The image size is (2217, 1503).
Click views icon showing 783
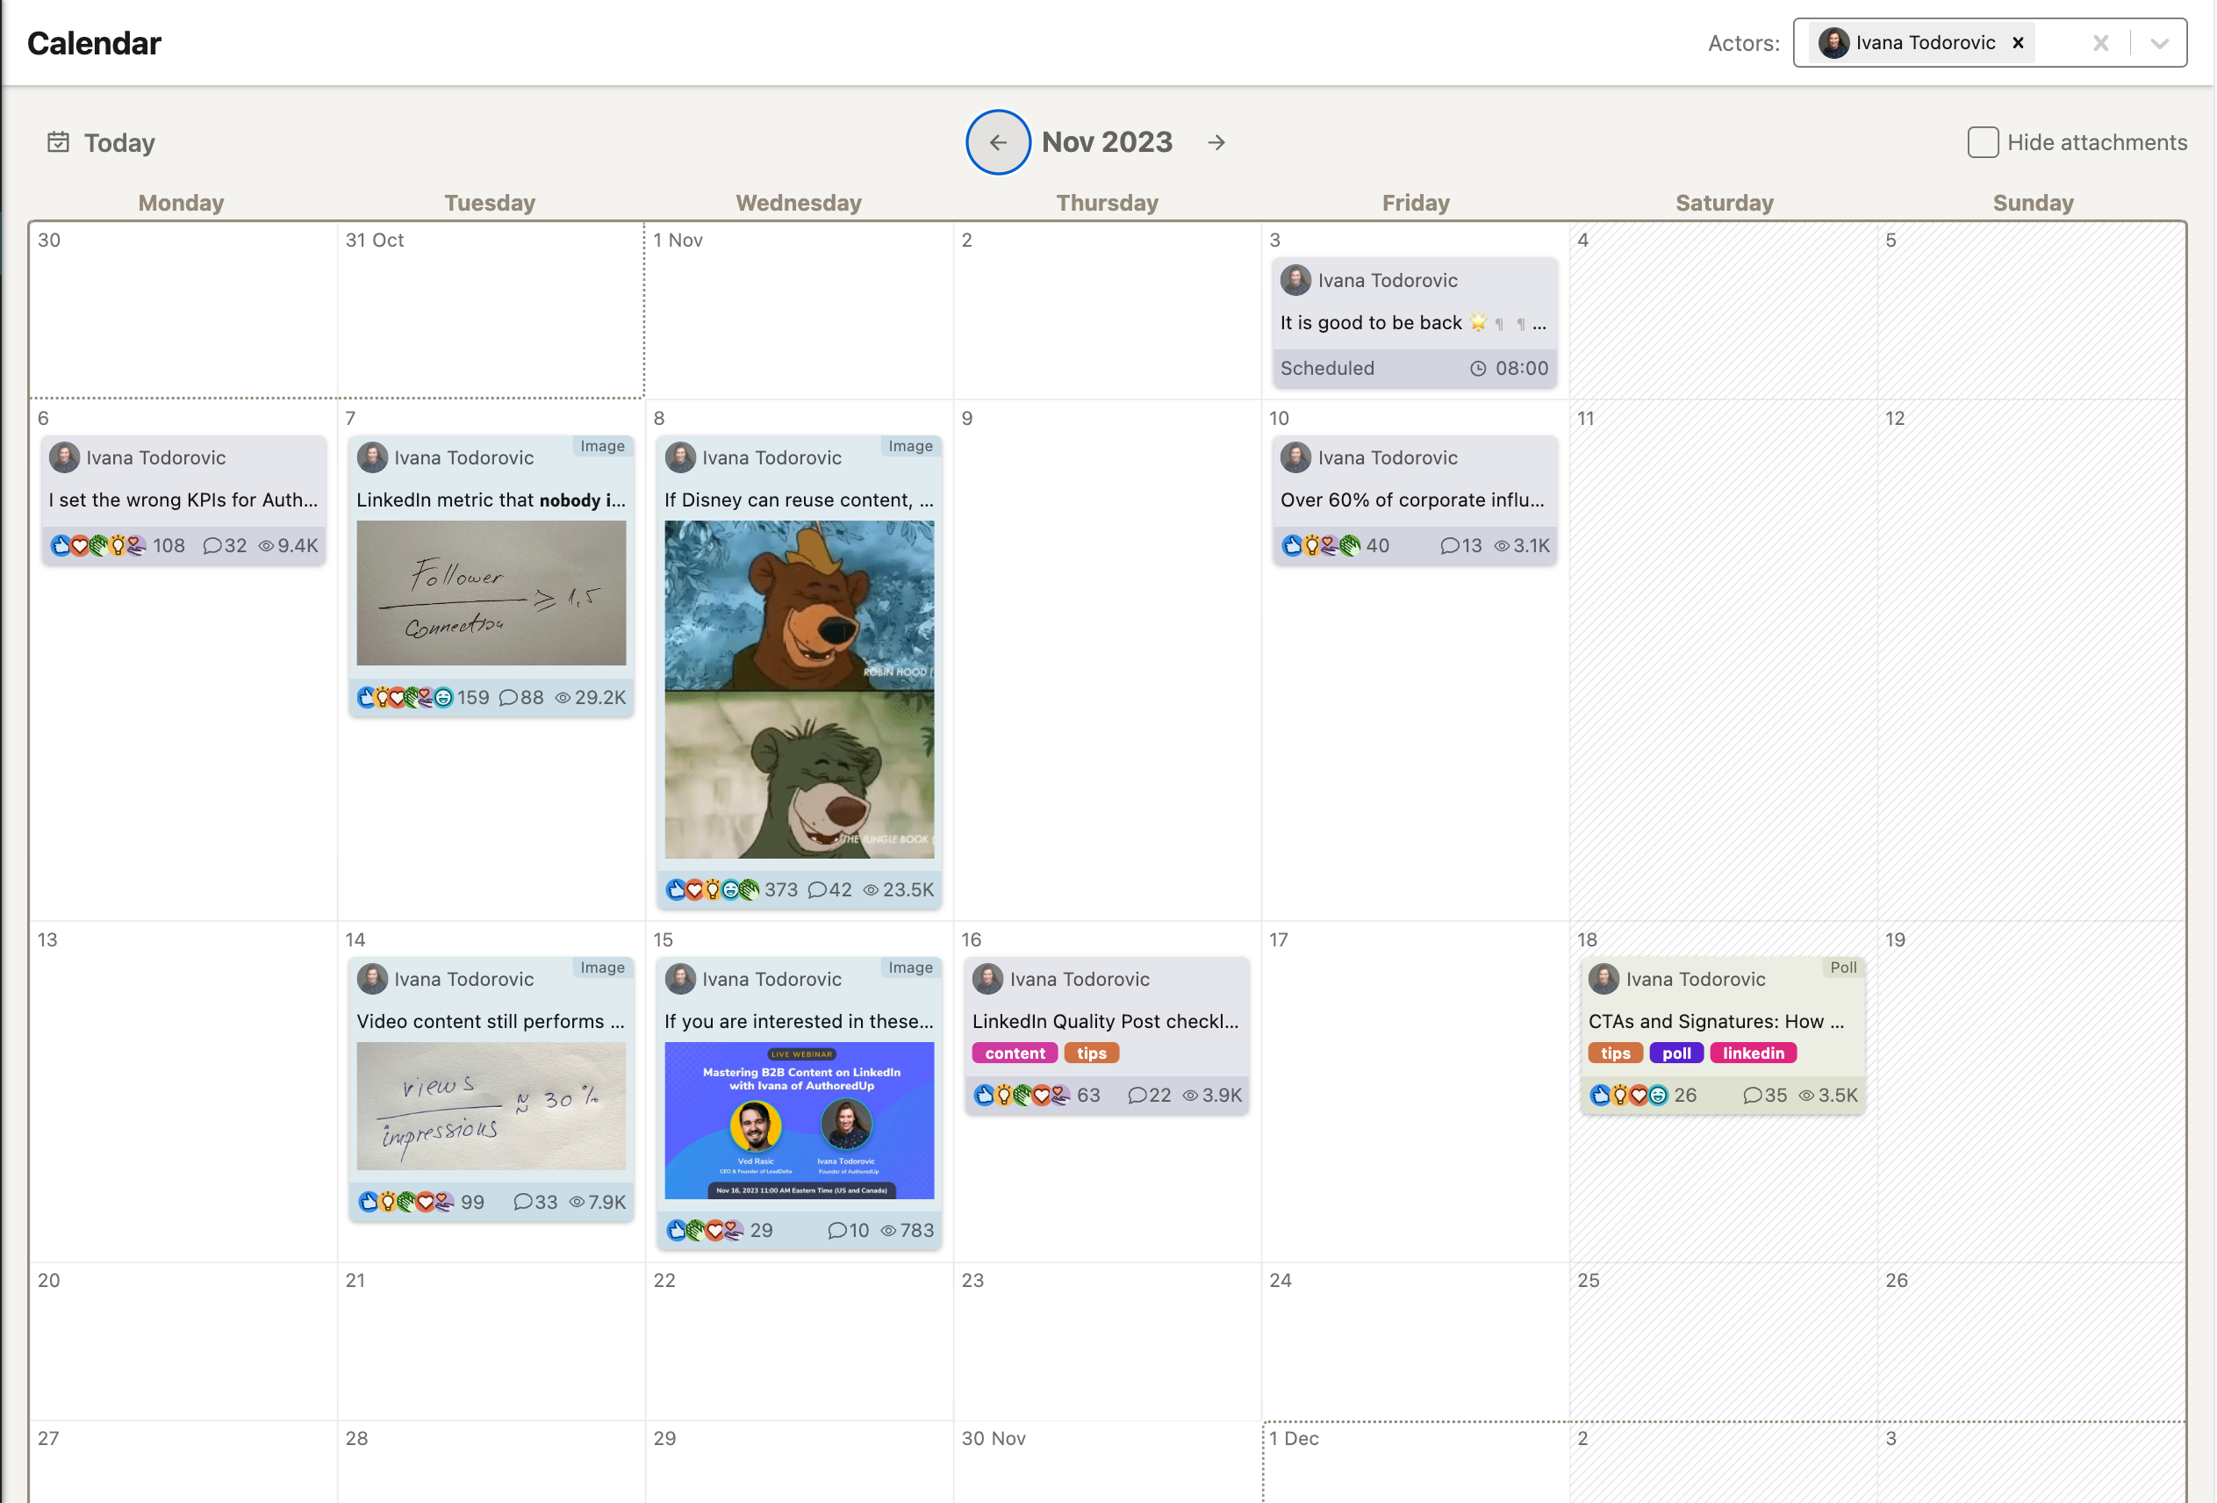(x=888, y=1230)
